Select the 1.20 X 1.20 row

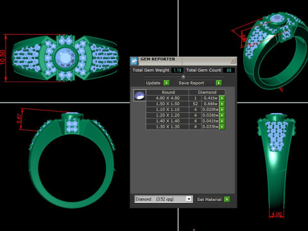185,116
